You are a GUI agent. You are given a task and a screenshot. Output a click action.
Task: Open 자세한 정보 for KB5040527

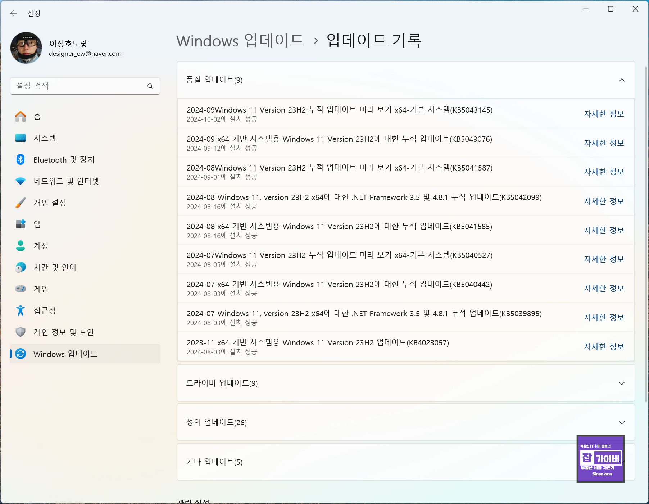[x=604, y=259]
